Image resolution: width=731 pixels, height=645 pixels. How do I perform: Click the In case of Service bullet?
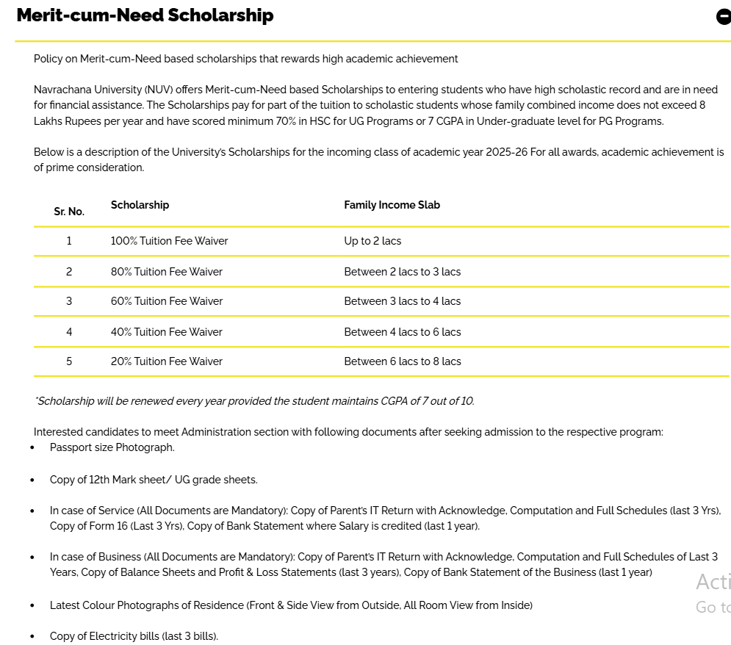386,518
